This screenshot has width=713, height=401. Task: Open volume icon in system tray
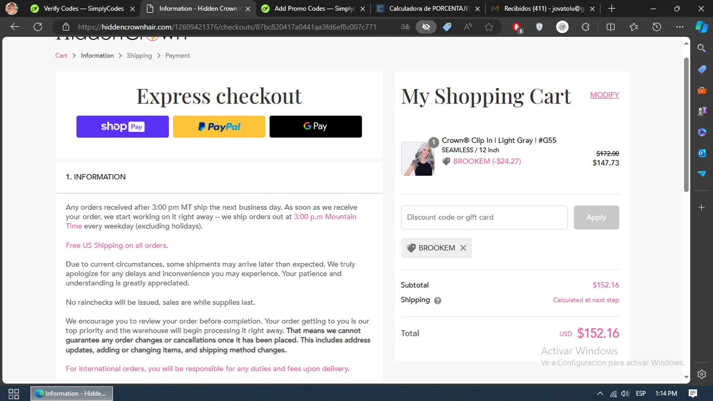tap(625, 393)
